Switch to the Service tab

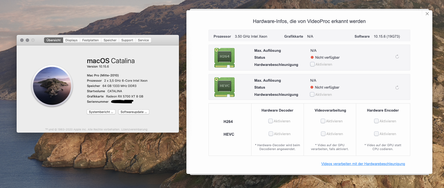point(143,40)
